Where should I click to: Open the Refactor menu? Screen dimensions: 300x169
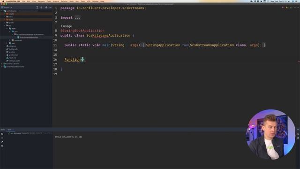tap(64, 1)
